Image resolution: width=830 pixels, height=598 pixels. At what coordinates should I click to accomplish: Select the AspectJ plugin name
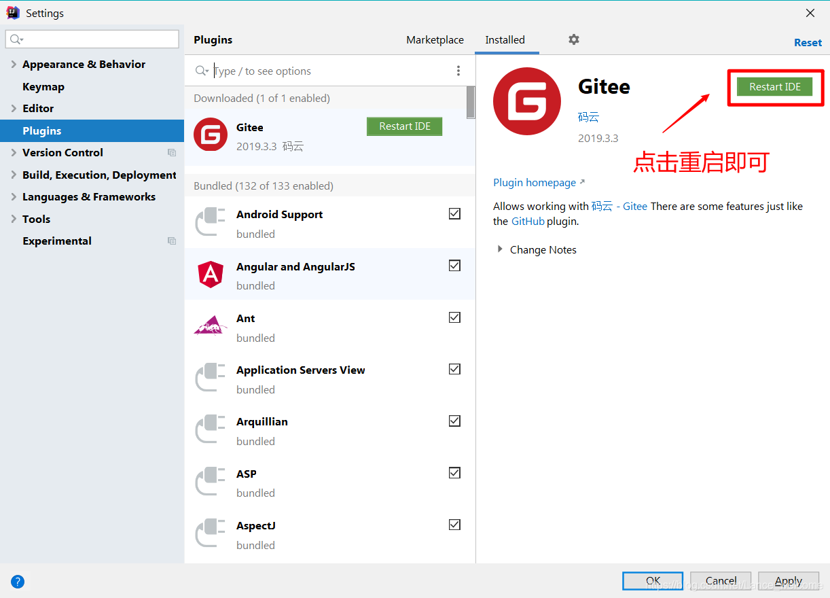coord(256,526)
